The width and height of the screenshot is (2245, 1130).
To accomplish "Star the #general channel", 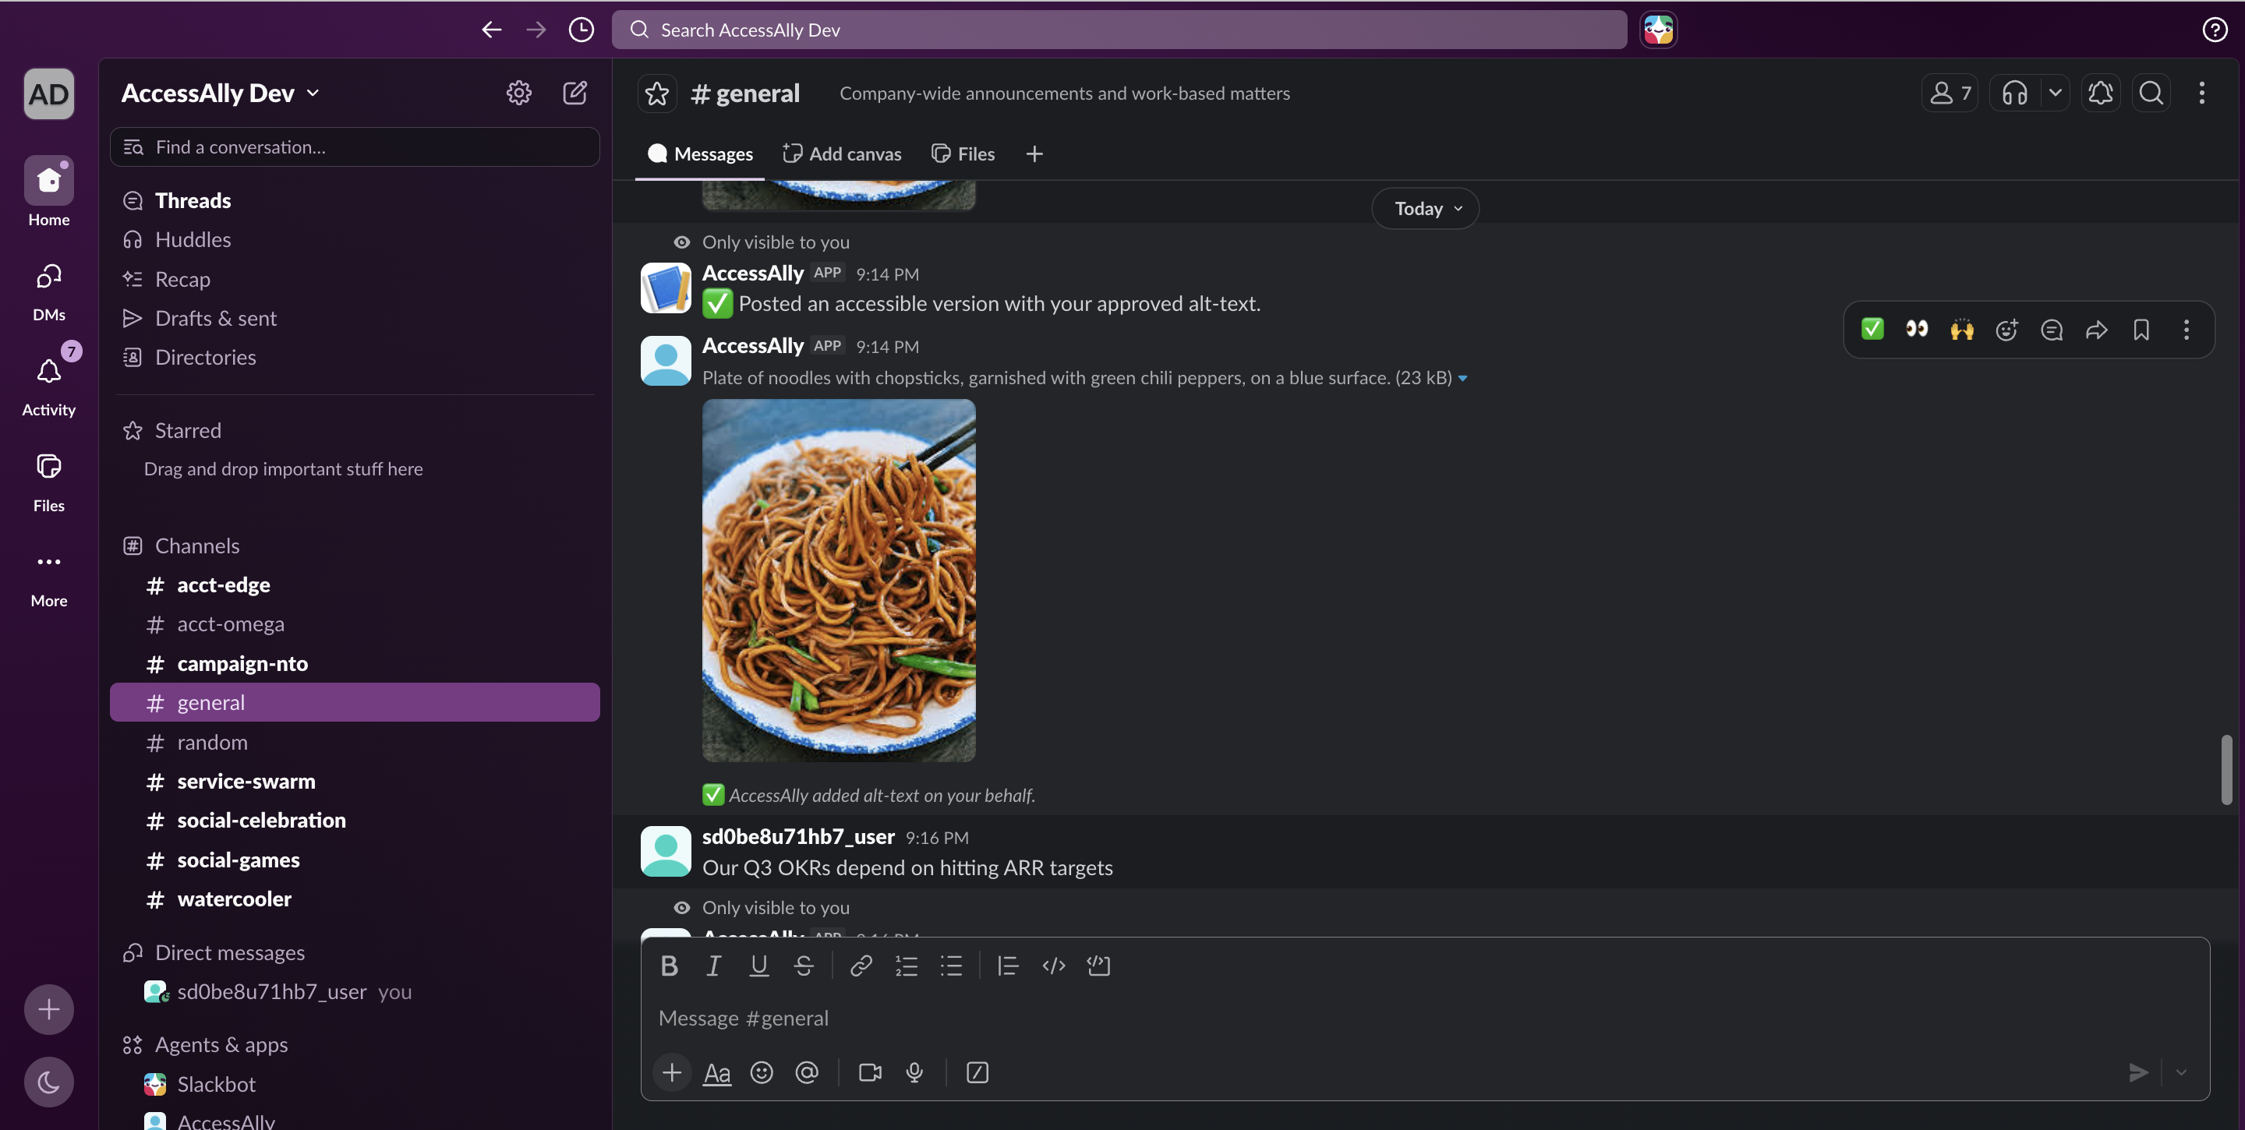I will 657,94.
